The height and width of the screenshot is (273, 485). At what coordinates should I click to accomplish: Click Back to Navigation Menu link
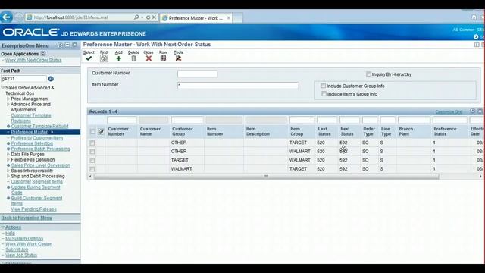[x=27, y=218]
